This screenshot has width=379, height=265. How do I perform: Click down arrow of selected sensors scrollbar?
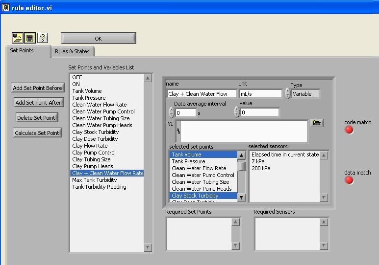324,198
